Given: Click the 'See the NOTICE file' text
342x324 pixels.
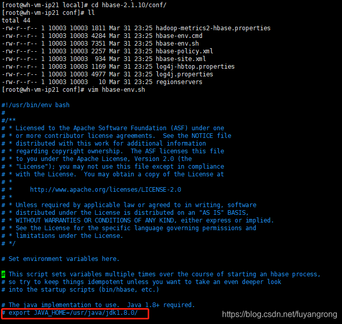Looking at the screenshot, I should [x=197, y=136].
